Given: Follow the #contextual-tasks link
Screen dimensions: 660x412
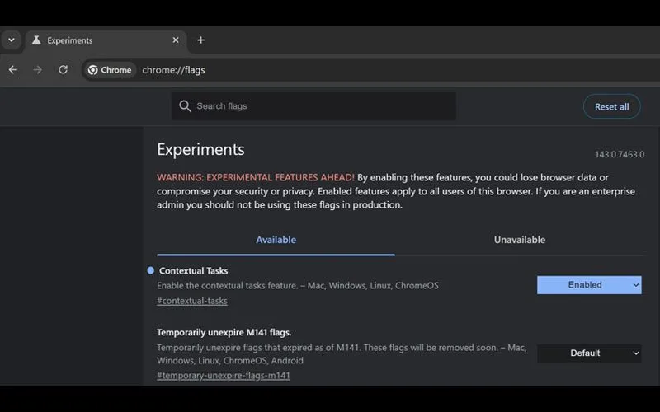Looking at the screenshot, I should (x=192, y=301).
